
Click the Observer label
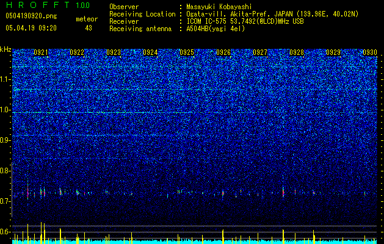tap(124, 7)
